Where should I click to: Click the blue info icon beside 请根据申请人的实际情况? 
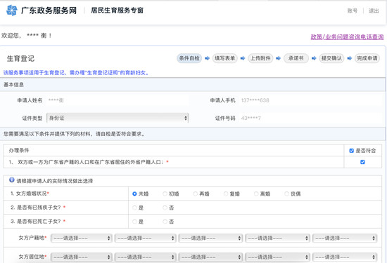point(11,180)
